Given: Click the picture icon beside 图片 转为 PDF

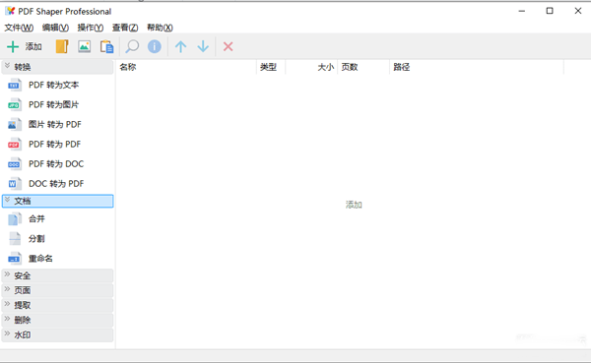Looking at the screenshot, I should [x=15, y=124].
